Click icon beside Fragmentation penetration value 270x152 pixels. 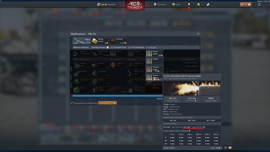pyautogui.click(x=204, y=127)
